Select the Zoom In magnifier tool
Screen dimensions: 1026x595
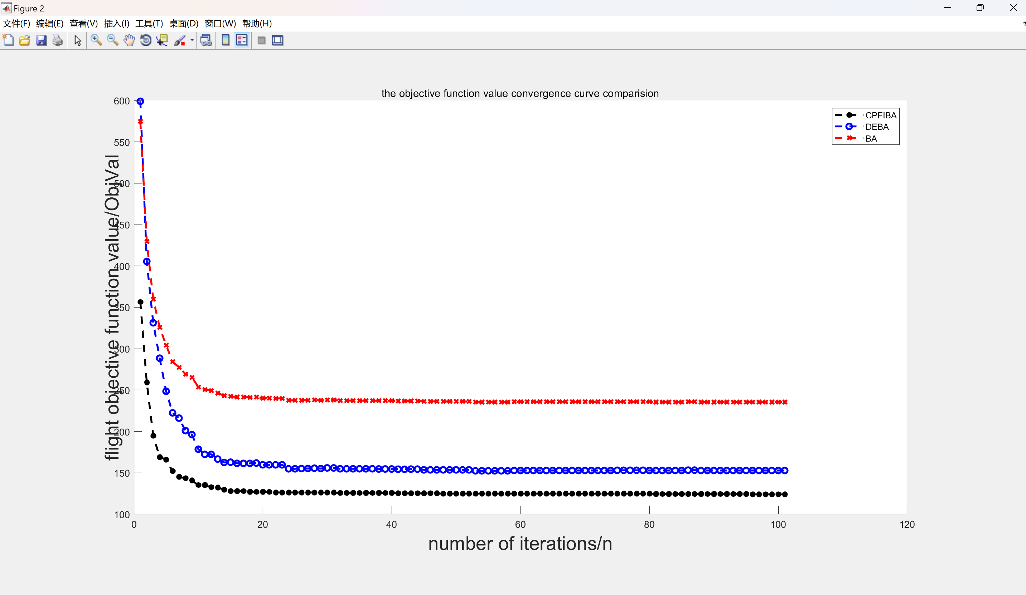96,40
